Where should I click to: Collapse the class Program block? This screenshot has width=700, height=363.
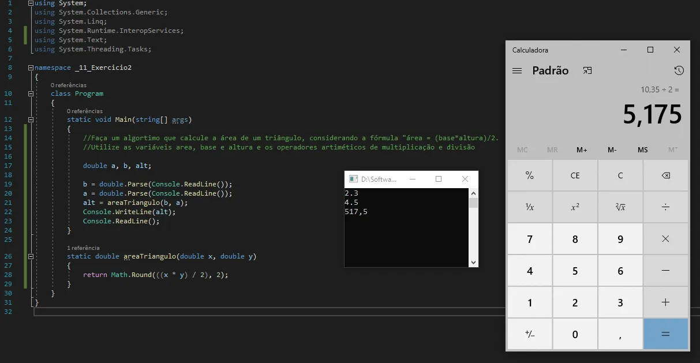coord(31,93)
